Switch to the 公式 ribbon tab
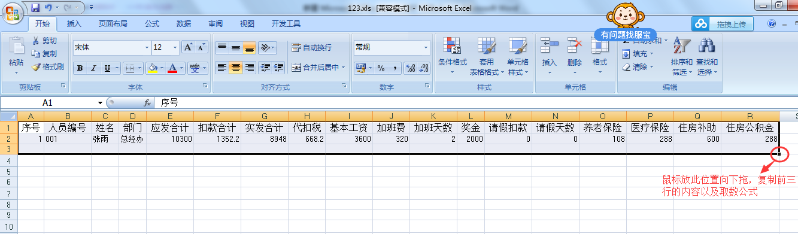Screen dimensions: 798x234 (152, 24)
